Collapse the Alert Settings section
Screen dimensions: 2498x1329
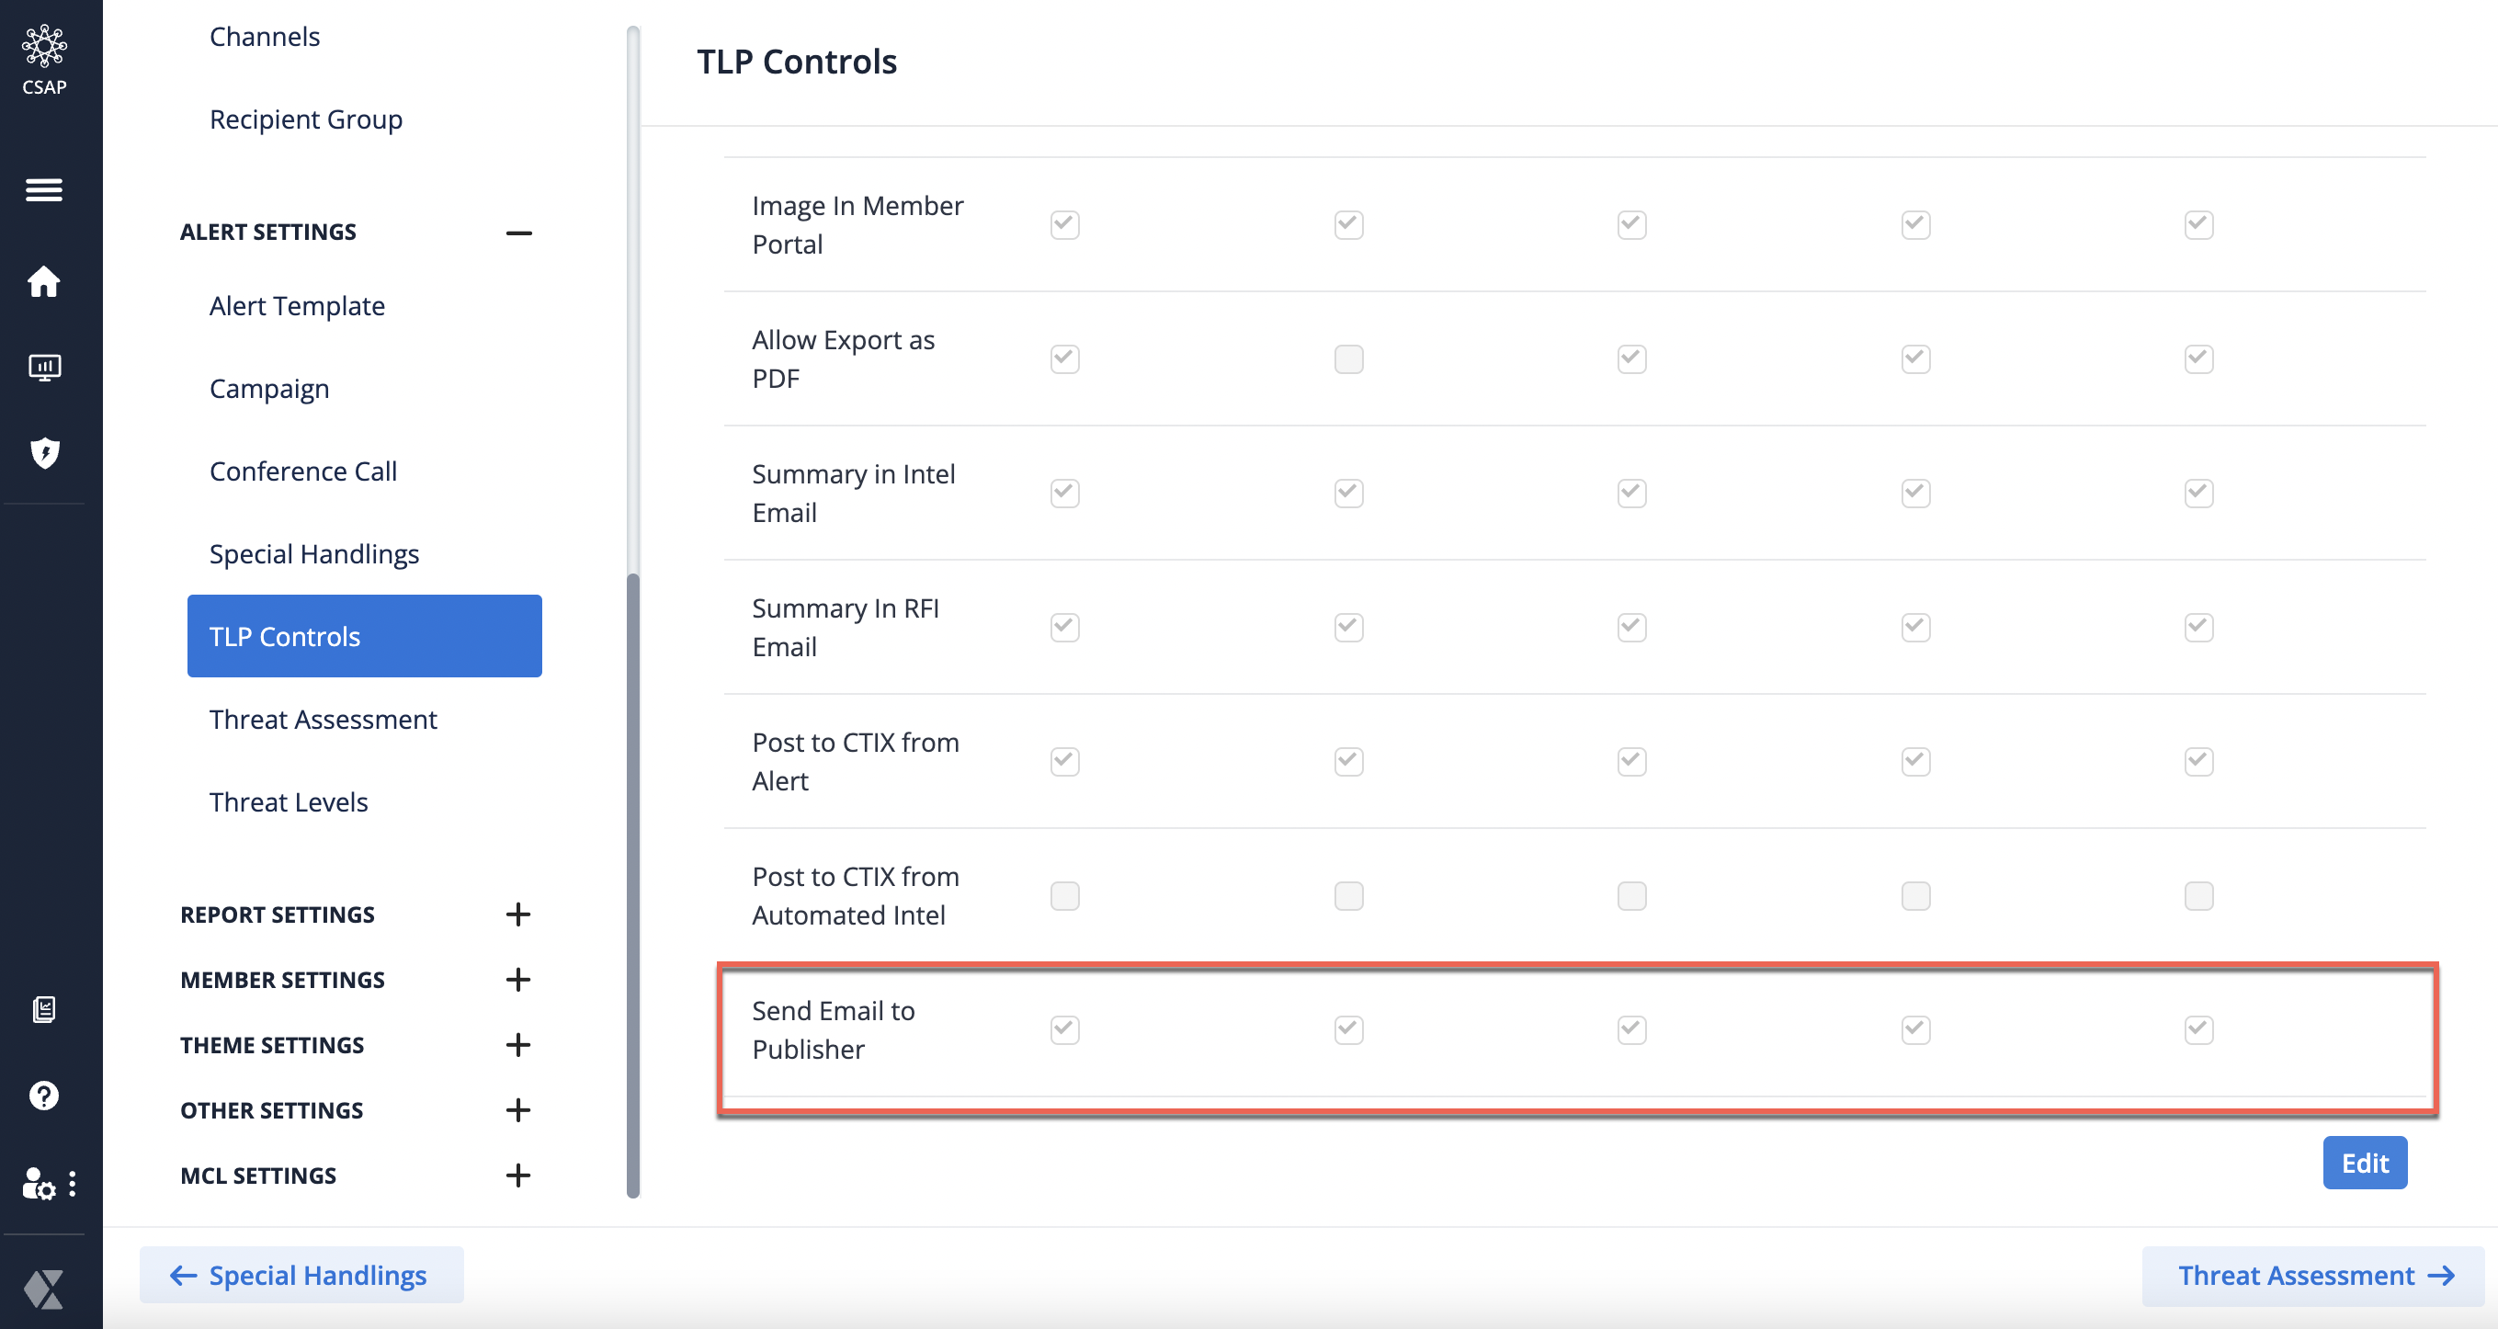518,233
